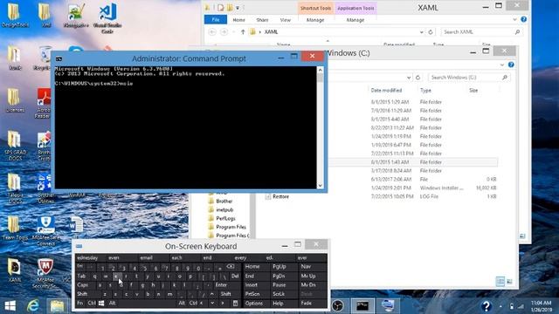Image resolution: width=559 pixels, height=314 pixels.
Task: Go up one level in XAML window
Action: click(x=243, y=32)
